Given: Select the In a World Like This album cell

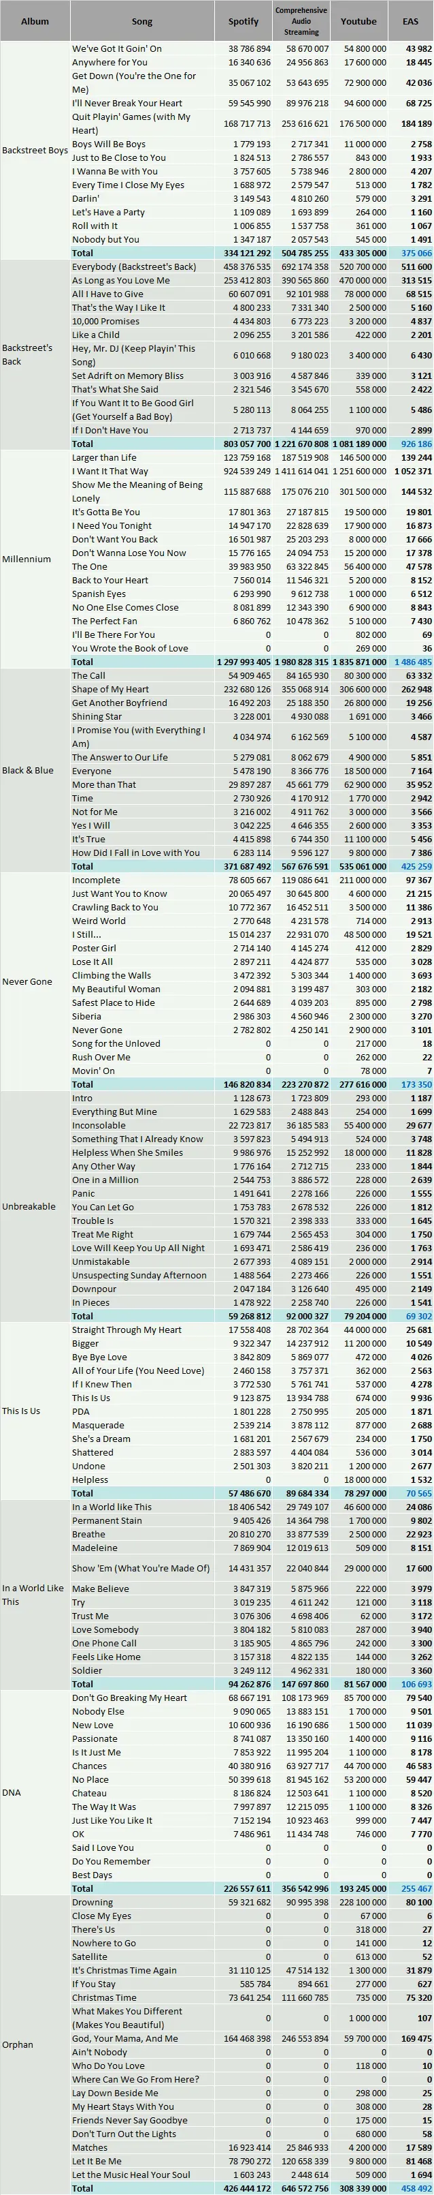Looking at the screenshot, I should [35, 1595].
